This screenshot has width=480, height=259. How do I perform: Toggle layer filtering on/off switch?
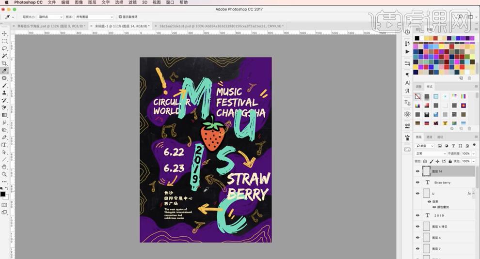[x=474, y=145]
